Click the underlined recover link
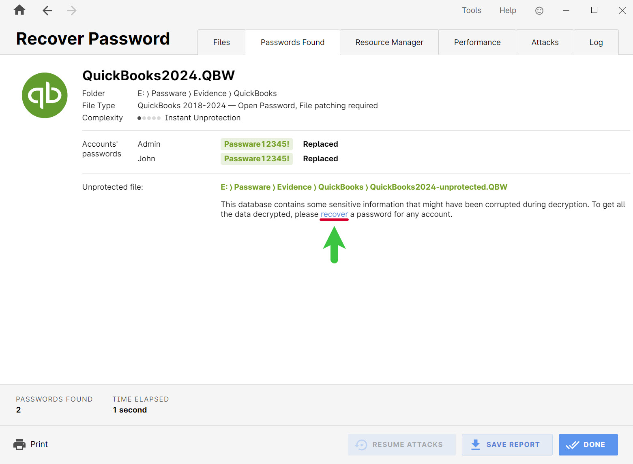The width and height of the screenshot is (633, 464). [334, 214]
